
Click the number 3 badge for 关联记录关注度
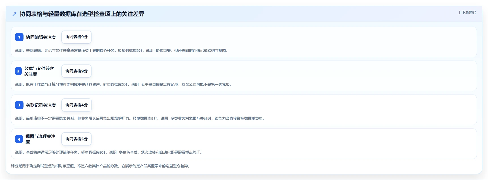pyautogui.click(x=19, y=105)
